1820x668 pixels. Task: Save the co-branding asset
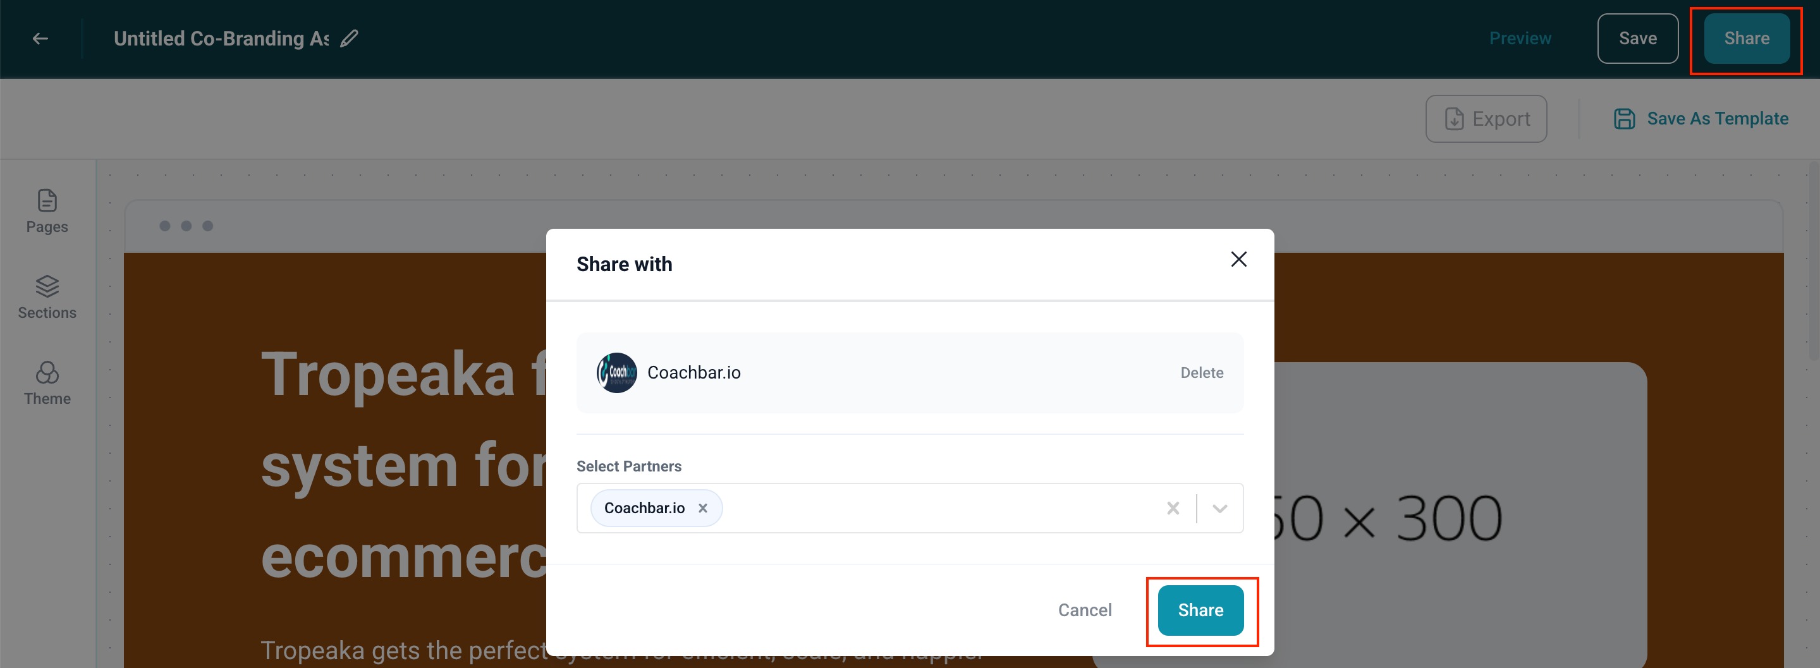pos(1637,39)
